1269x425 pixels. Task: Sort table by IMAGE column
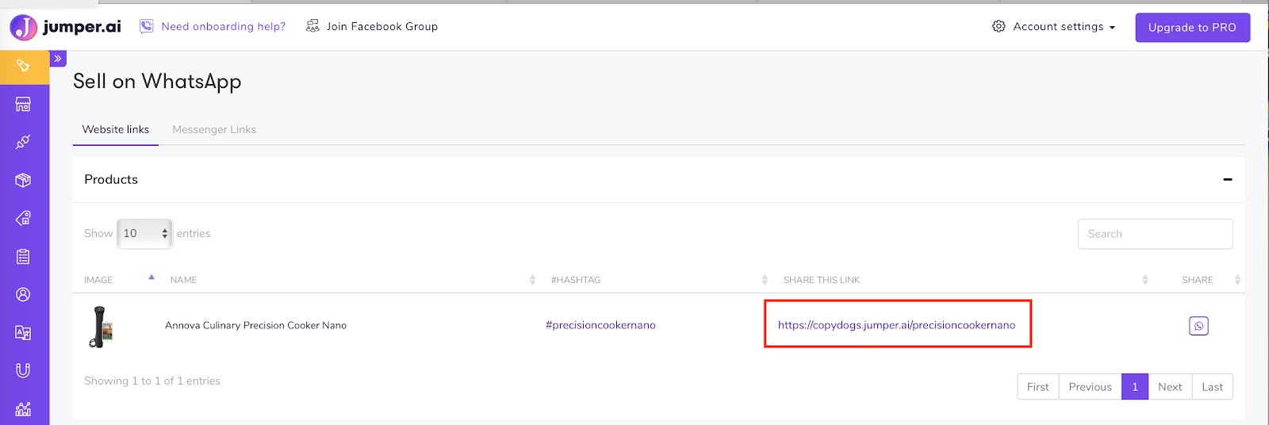(119, 280)
